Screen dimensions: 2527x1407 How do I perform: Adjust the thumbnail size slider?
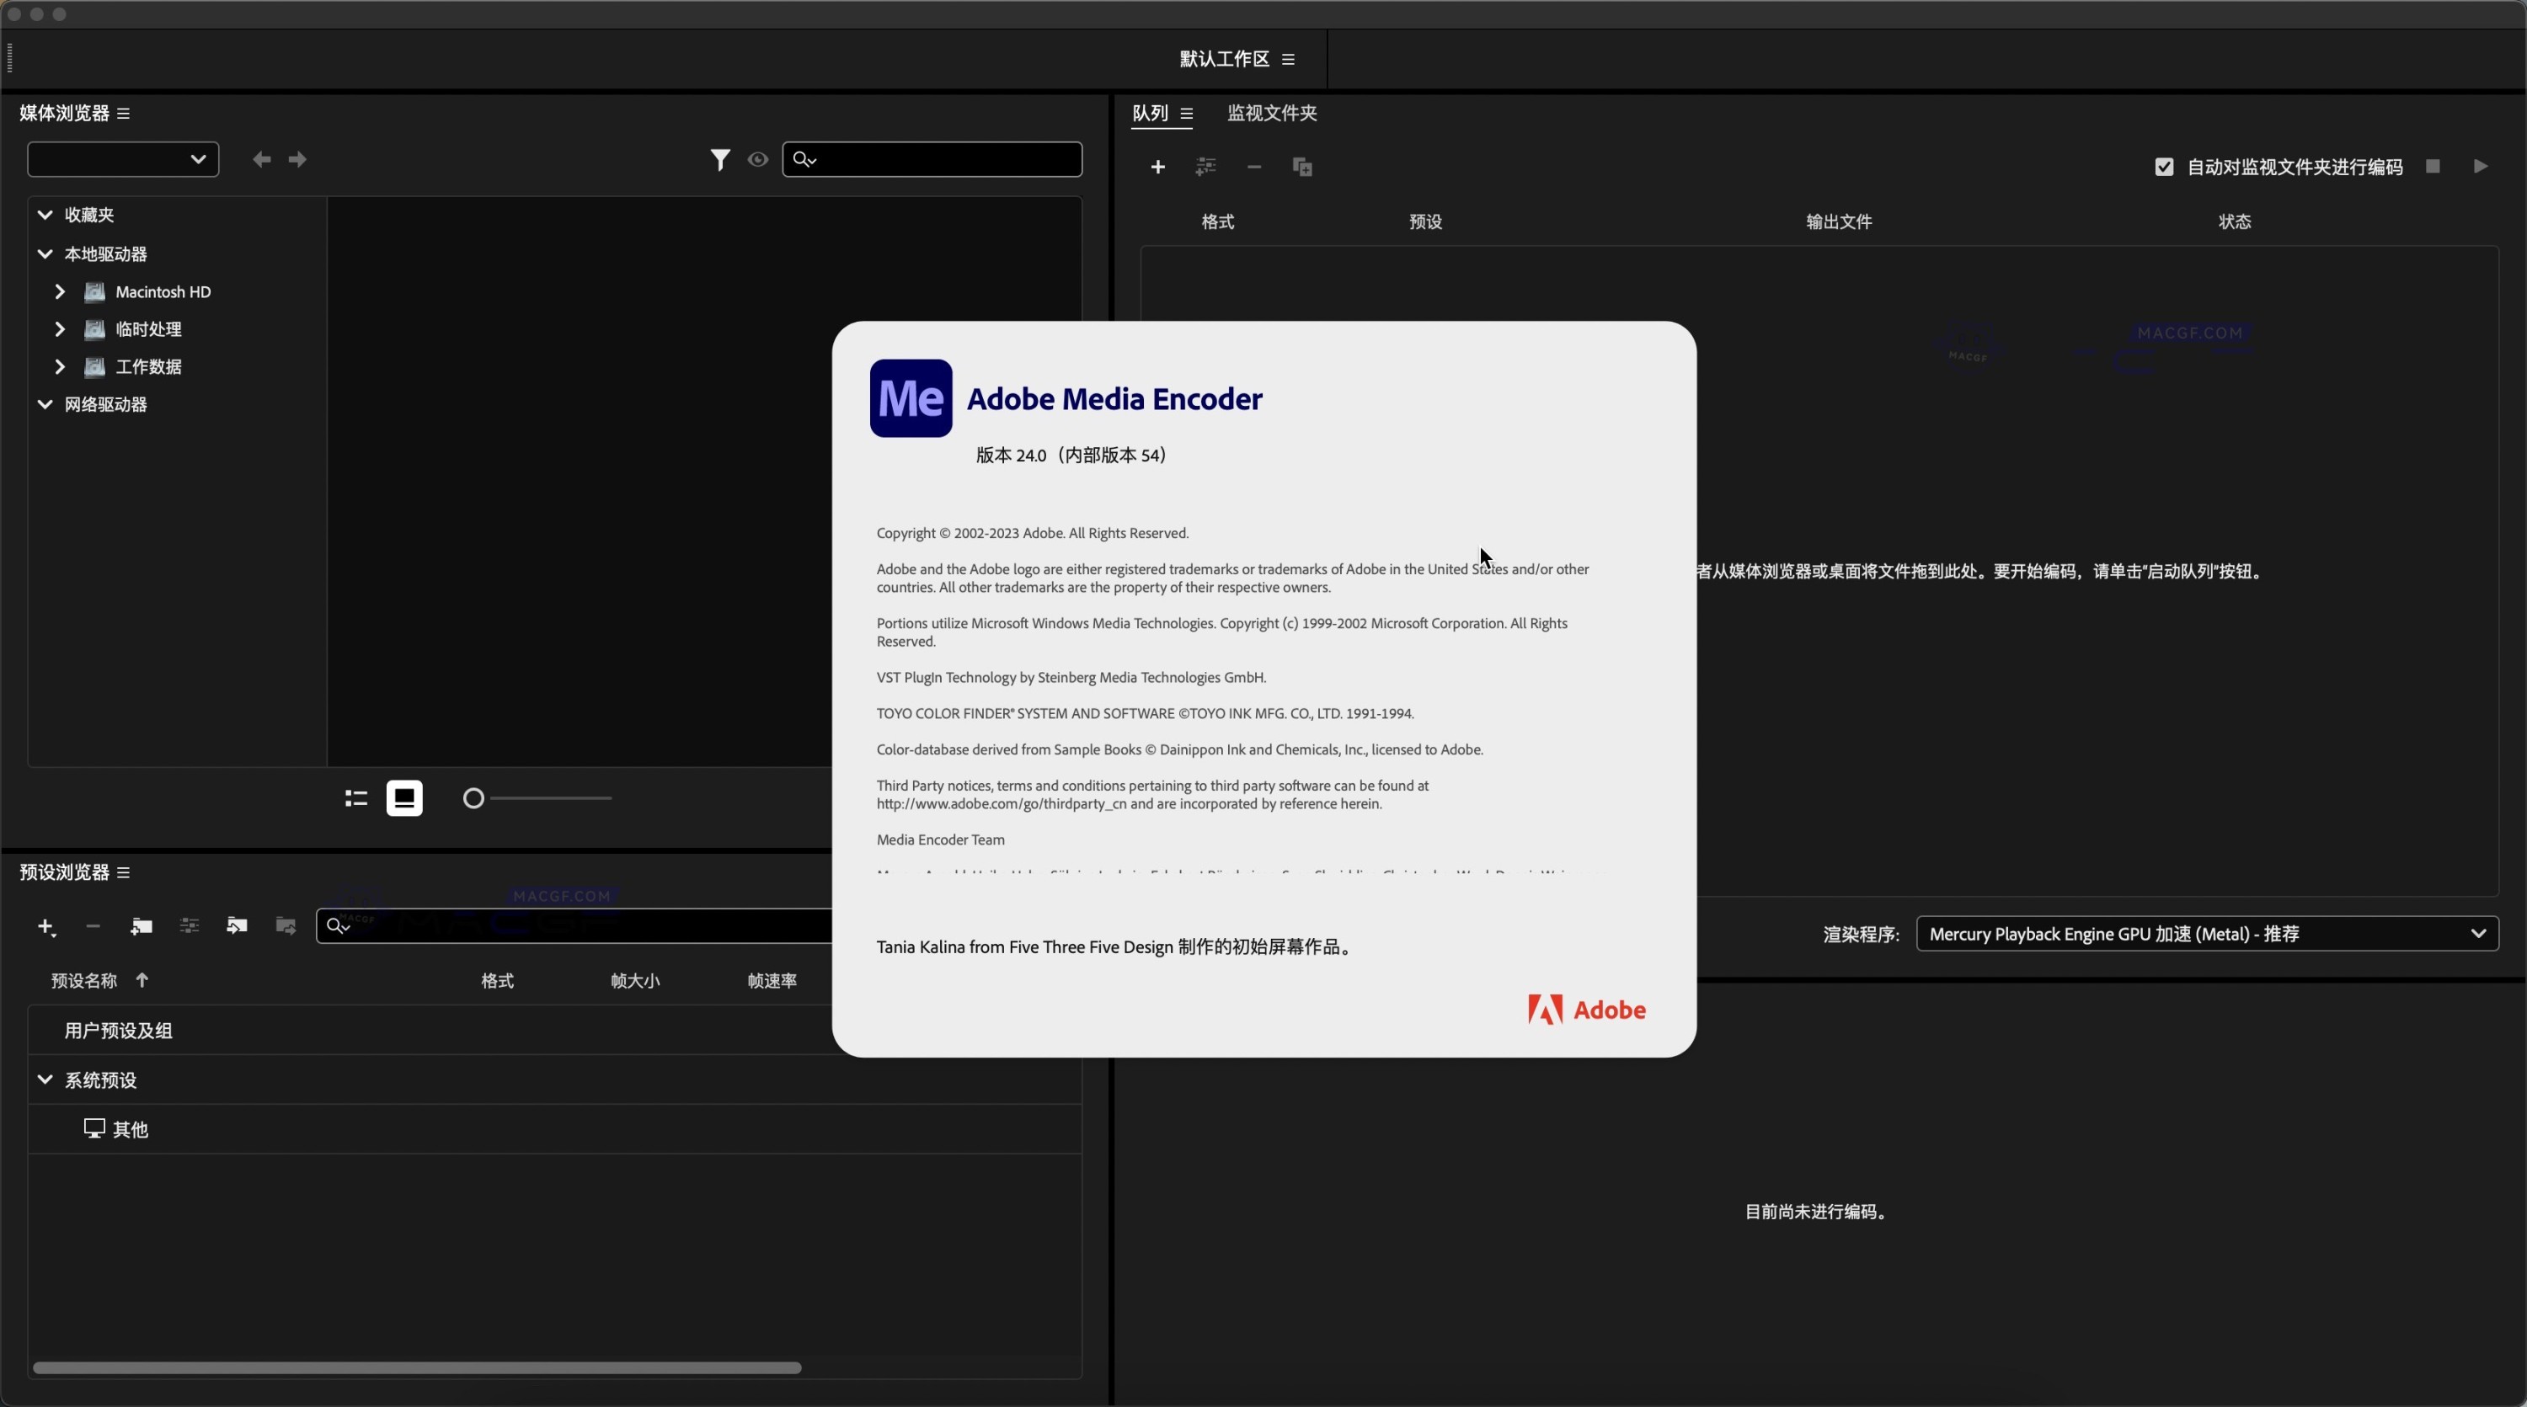473,798
